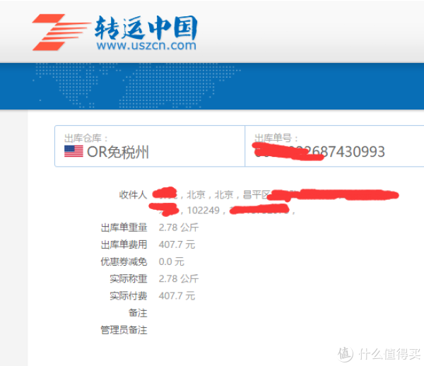The height and width of the screenshot is (366, 424).
Task: Click the 实际付费 label
Action: pyautogui.click(x=129, y=296)
